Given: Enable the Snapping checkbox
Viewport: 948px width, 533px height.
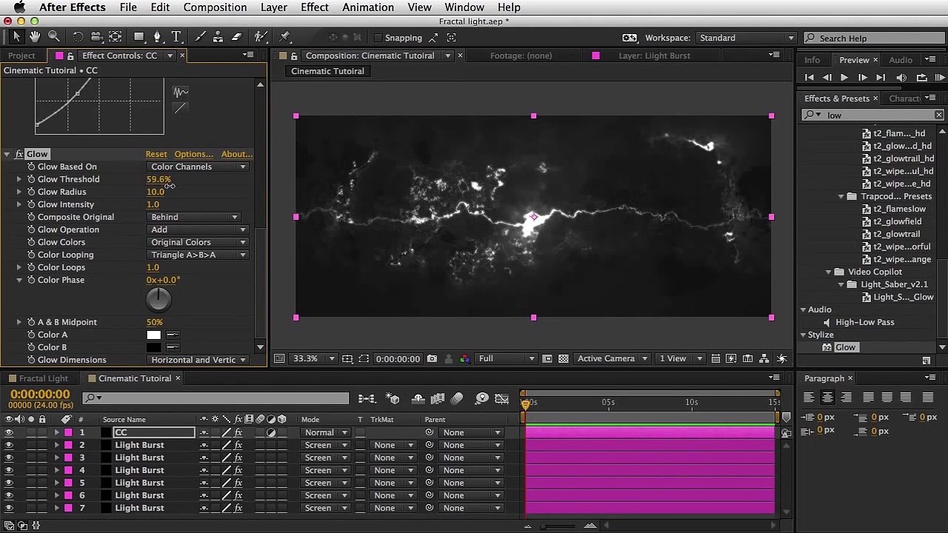Looking at the screenshot, I should click(x=378, y=38).
